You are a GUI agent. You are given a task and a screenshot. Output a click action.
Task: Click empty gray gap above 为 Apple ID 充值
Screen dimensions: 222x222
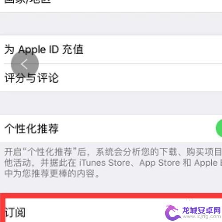(111, 24)
